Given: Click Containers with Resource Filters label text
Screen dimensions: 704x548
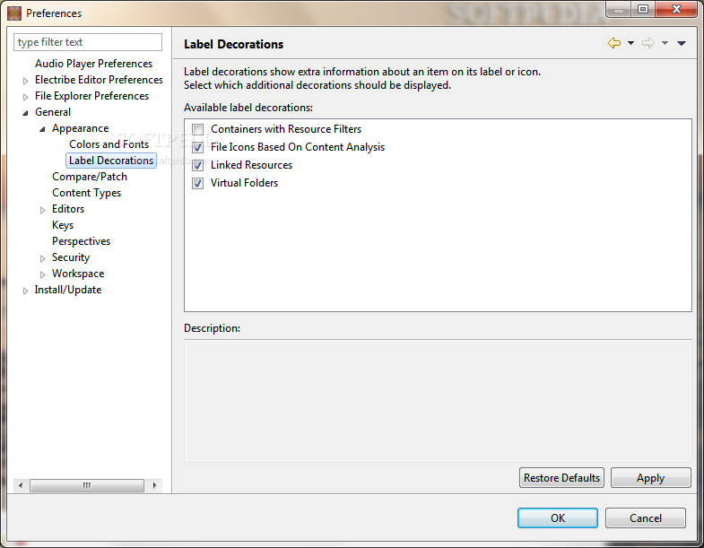Looking at the screenshot, I should (286, 129).
